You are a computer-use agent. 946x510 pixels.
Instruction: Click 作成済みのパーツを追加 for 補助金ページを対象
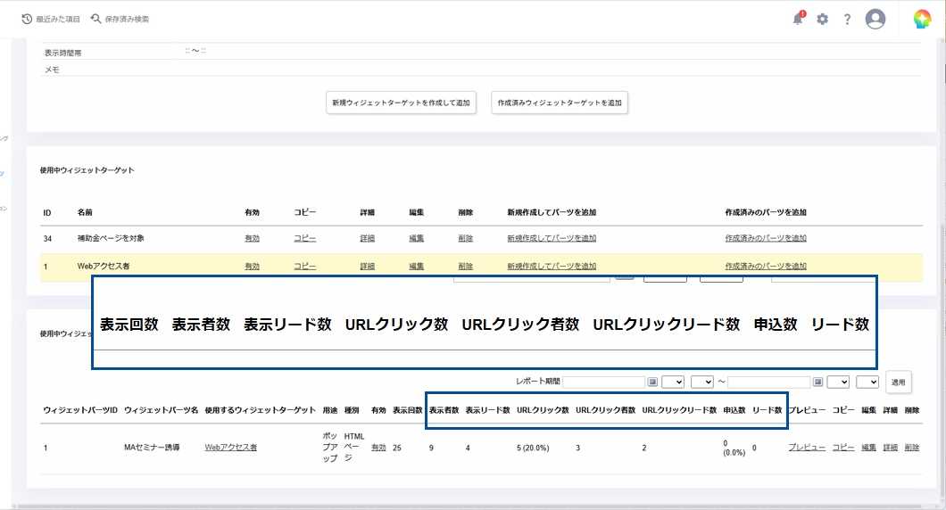[766, 239]
